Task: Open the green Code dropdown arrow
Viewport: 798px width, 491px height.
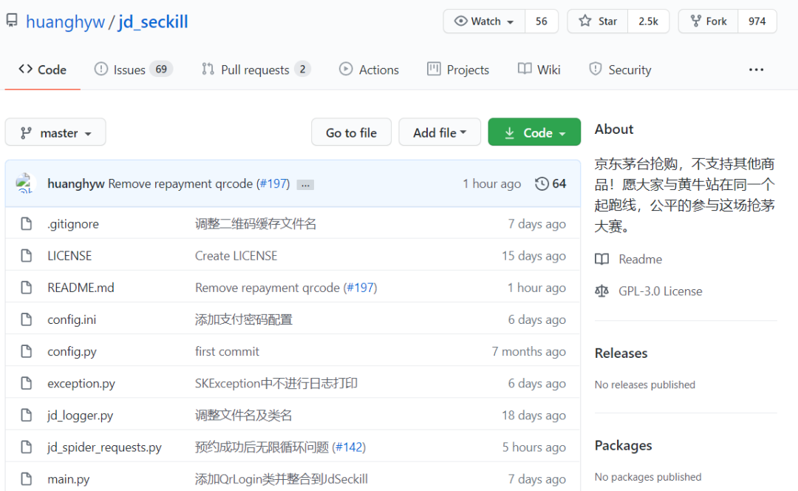Action: click(562, 133)
